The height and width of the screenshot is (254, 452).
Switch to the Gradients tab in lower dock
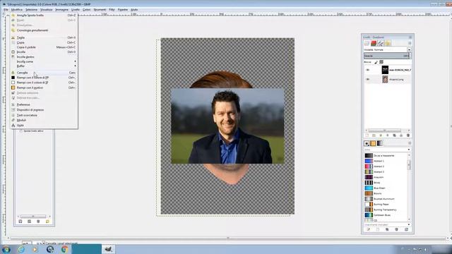(380, 143)
